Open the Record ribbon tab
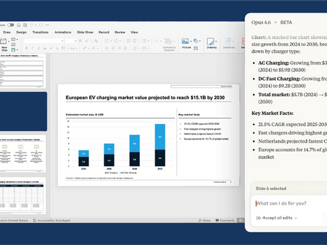This screenshot has height=245, width=327. [x=104, y=32]
